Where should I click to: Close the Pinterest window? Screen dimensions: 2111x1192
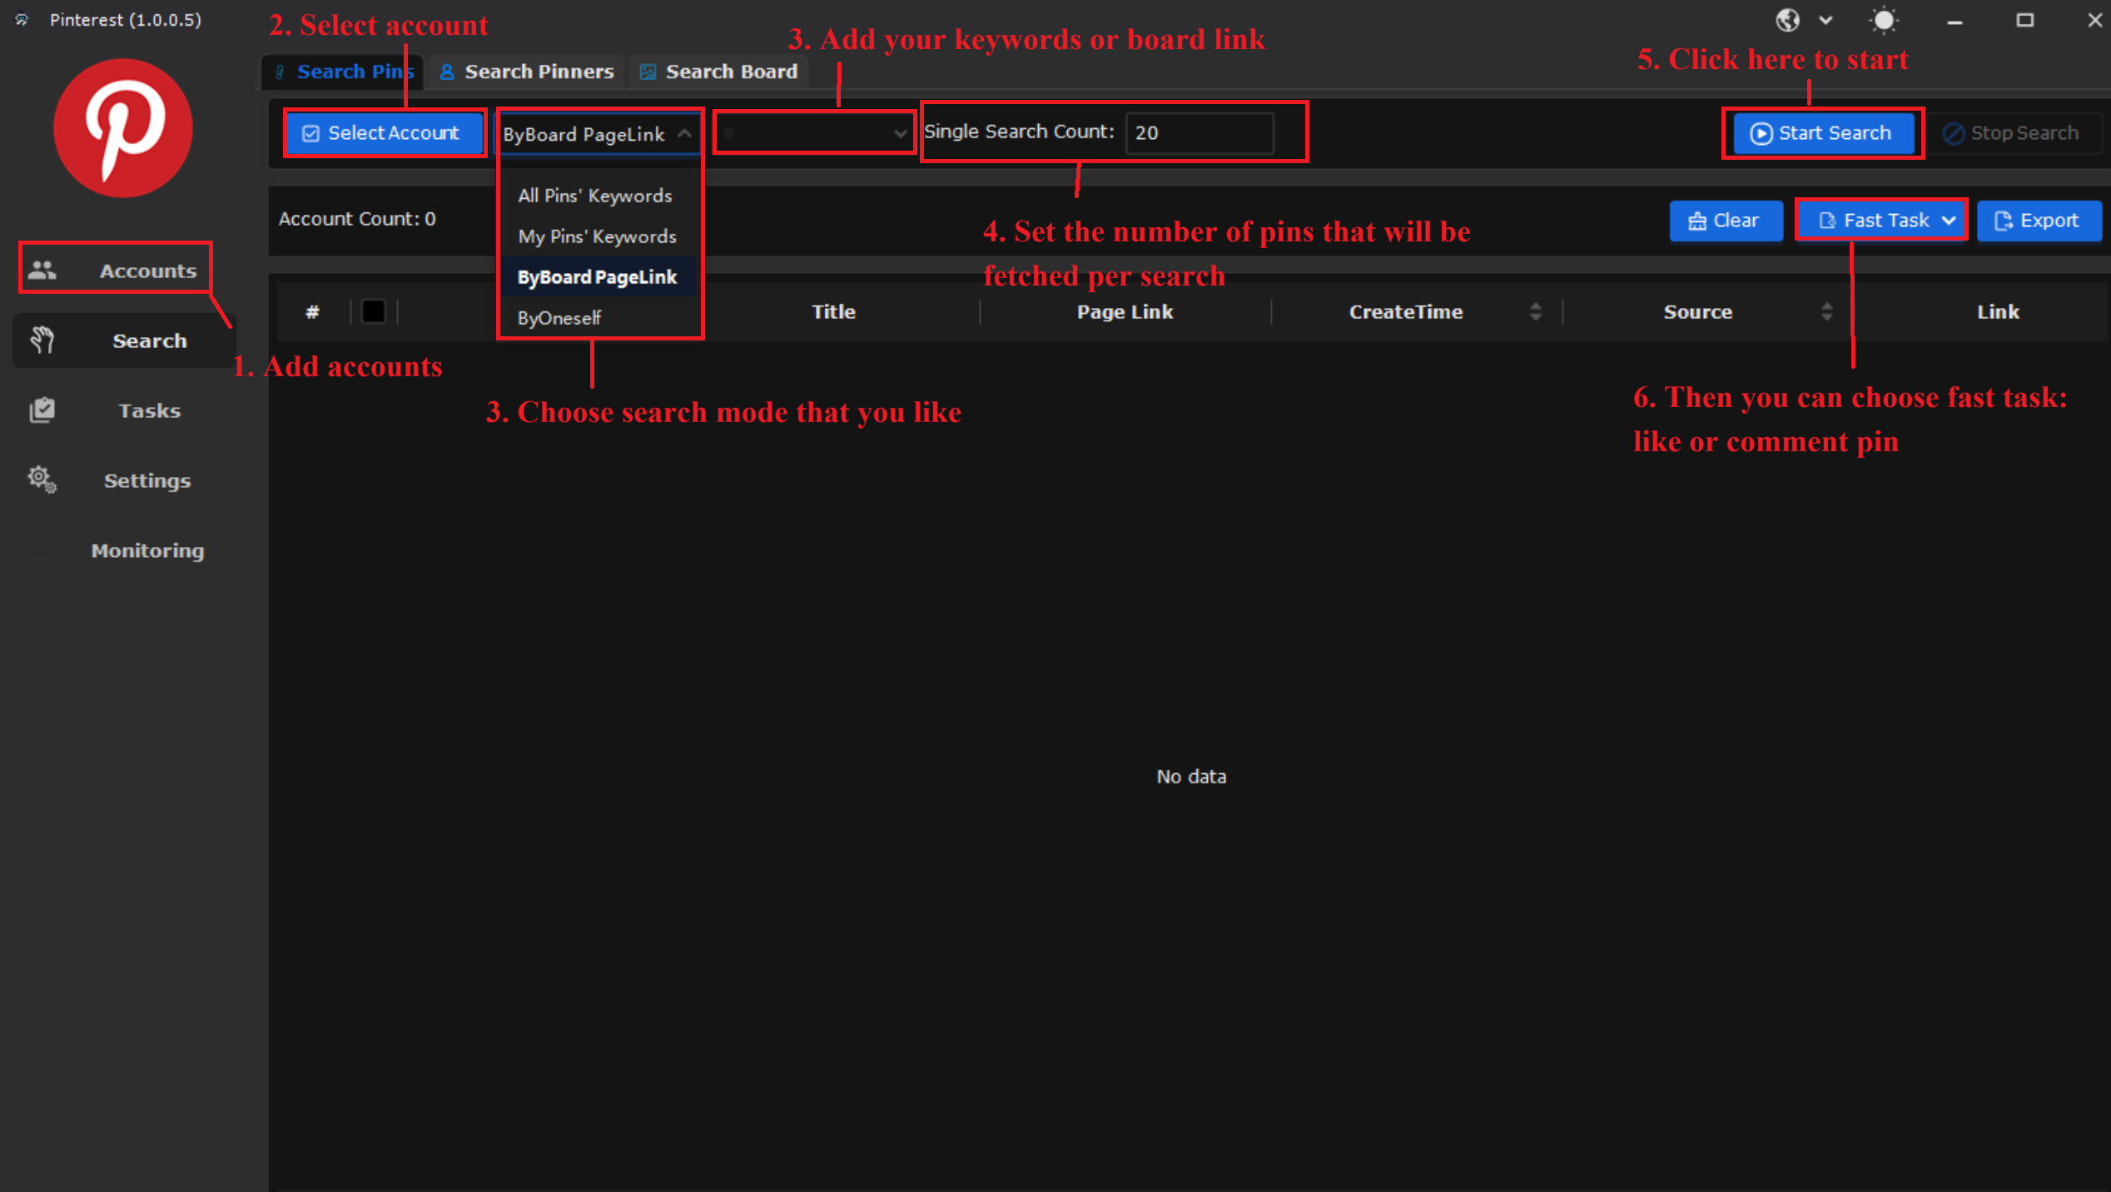2094,20
